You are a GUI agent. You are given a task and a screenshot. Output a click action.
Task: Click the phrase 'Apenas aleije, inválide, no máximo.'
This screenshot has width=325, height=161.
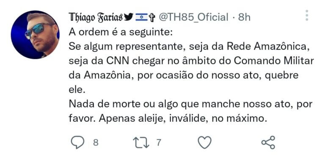[183, 118]
